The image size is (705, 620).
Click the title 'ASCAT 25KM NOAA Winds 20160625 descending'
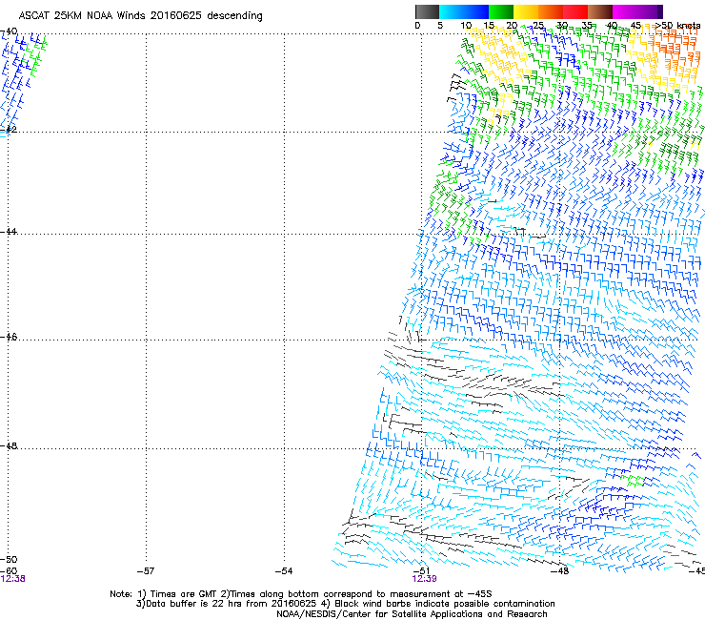click(140, 16)
